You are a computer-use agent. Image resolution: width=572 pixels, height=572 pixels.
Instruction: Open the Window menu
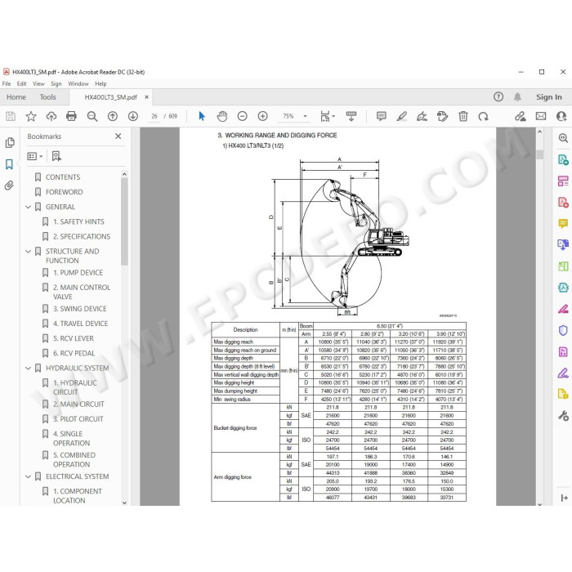point(78,83)
